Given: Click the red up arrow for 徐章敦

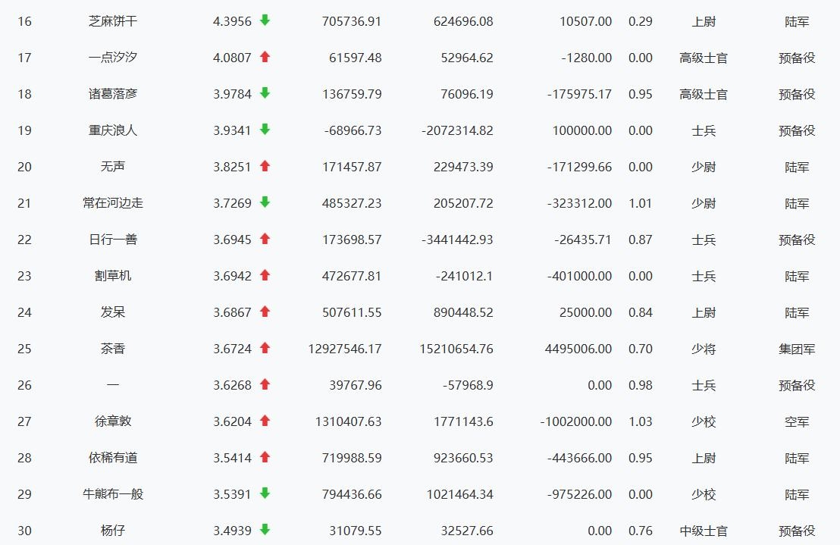Looking at the screenshot, I should pos(265,421).
